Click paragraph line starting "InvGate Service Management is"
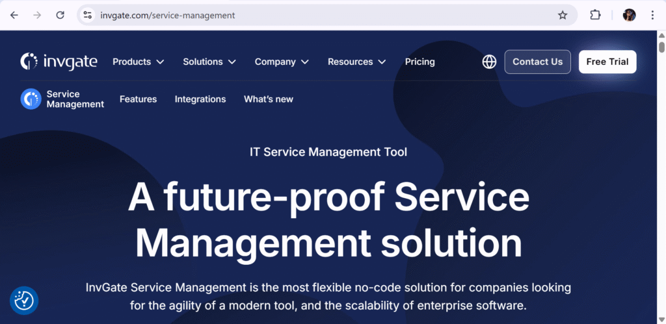Image resolution: width=666 pixels, height=324 pixels. [x=328, y=288]
